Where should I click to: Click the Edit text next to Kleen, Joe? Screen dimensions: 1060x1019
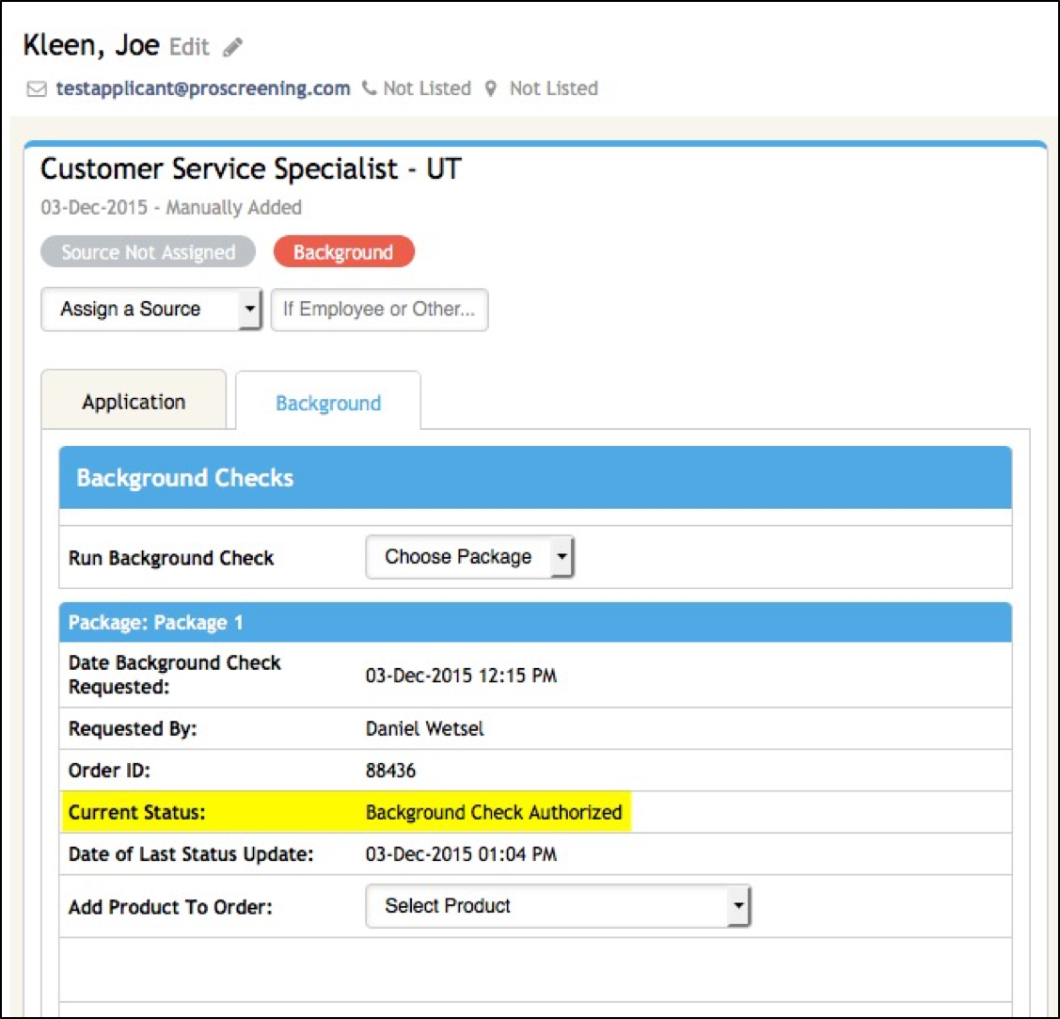click(x=189, y=46)
